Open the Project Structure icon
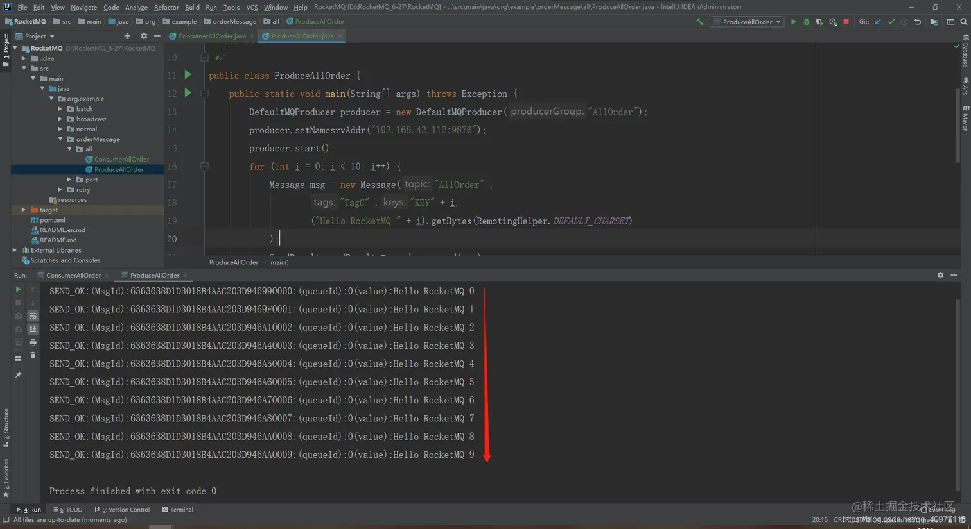Viewport: 971px width, 529px height. tap(934, 22)
